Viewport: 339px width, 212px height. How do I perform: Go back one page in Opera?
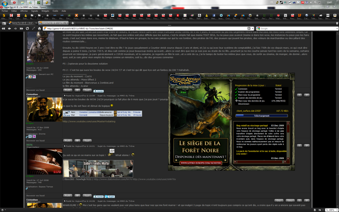9,28
